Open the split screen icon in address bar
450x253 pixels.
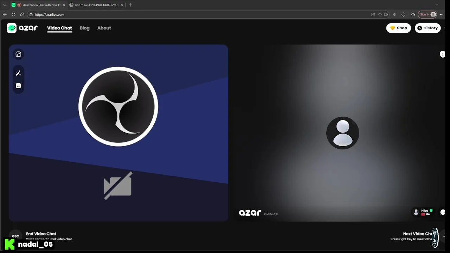tap(373, 14)
